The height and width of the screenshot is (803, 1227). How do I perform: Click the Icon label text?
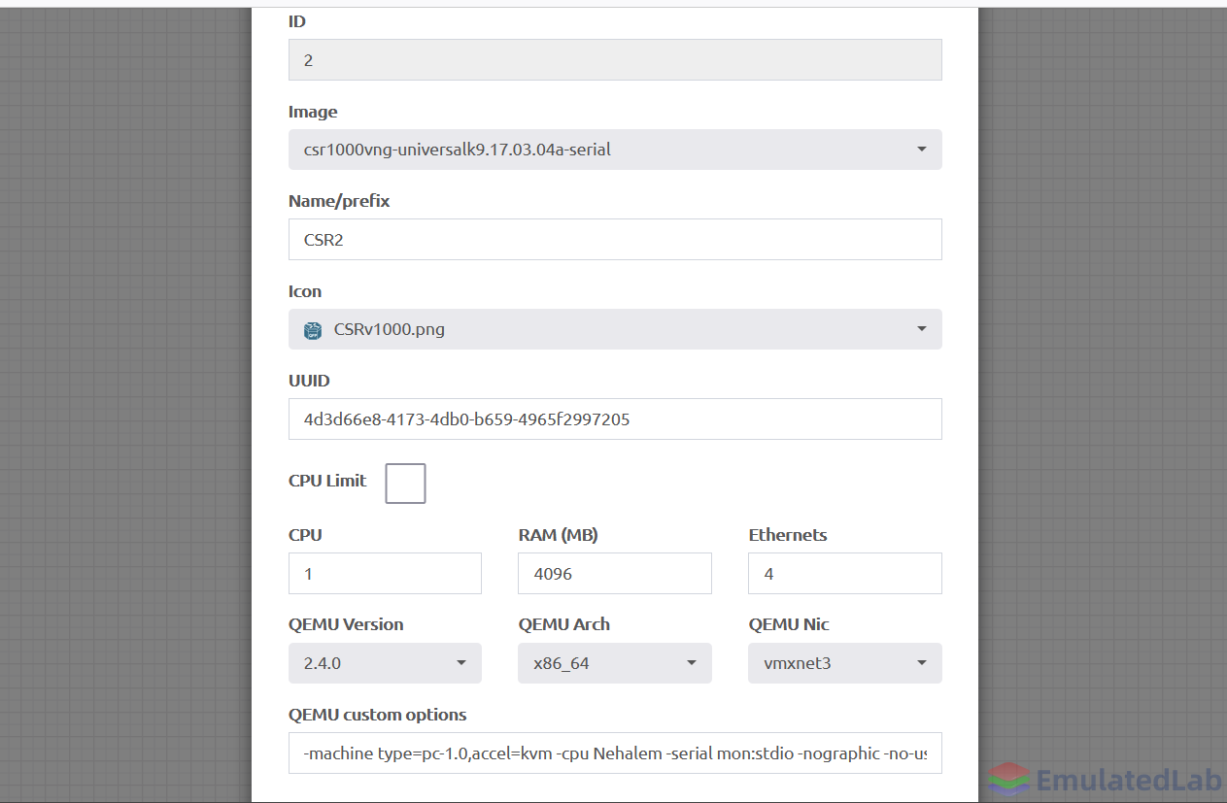tap(305, 291)
